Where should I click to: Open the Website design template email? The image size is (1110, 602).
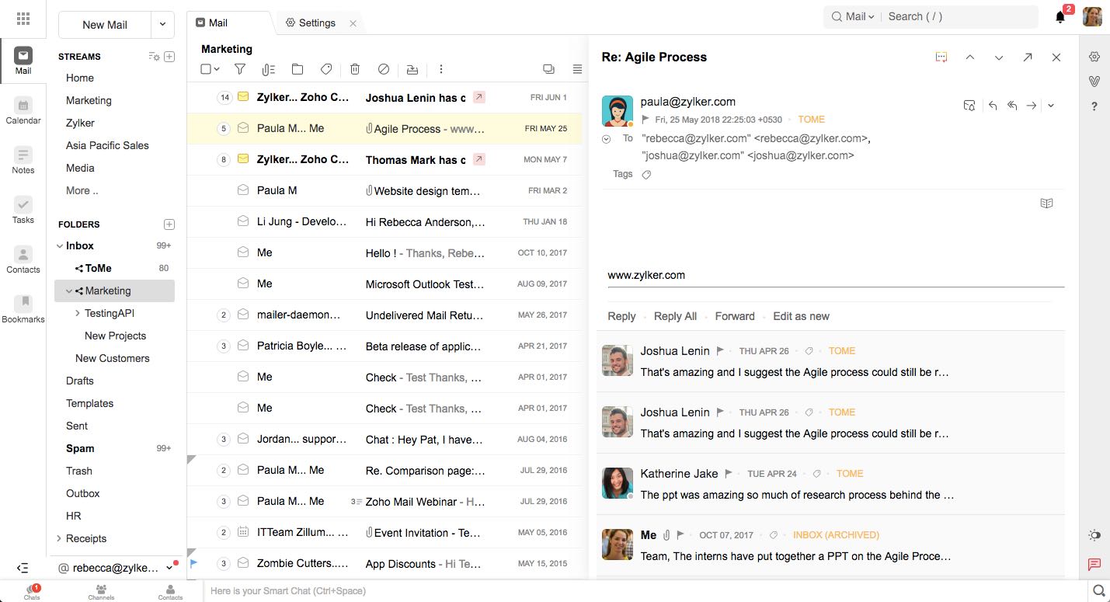pos(426,190)
